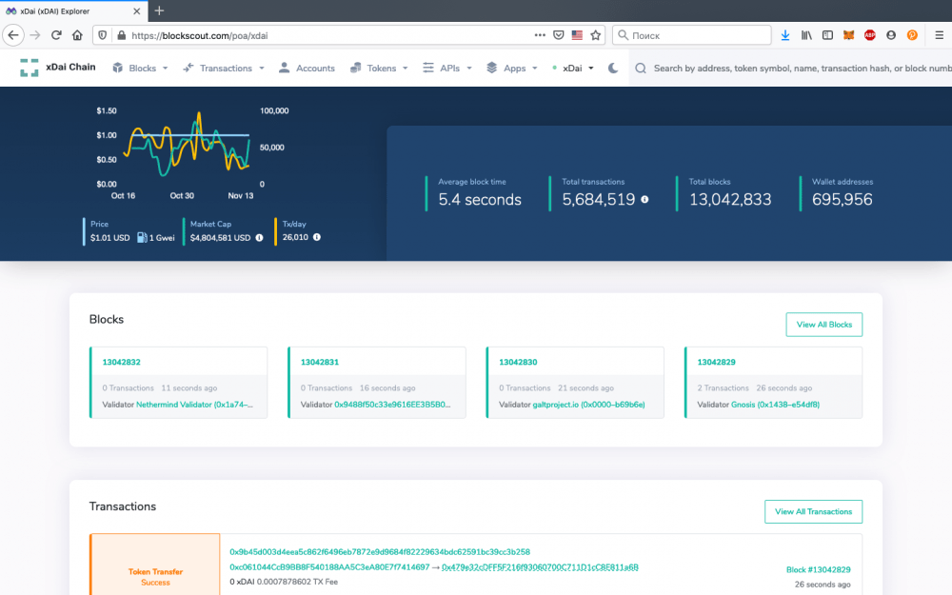Click the 695,956 wallet addresses value
The height and width of the screenshot is (595, 952).
click(x=843, y=200)
